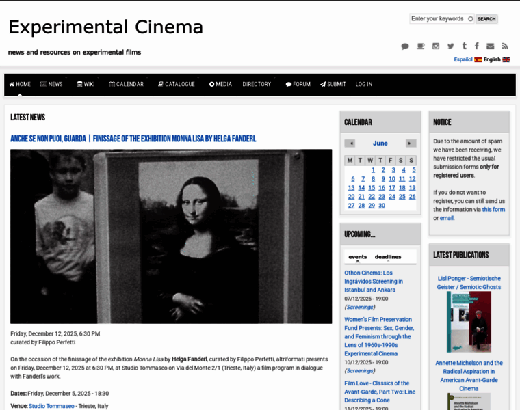Switch language to English
The width and height of the screenshot is (520, 410).
pyautogui.click(x=492, y=59)
